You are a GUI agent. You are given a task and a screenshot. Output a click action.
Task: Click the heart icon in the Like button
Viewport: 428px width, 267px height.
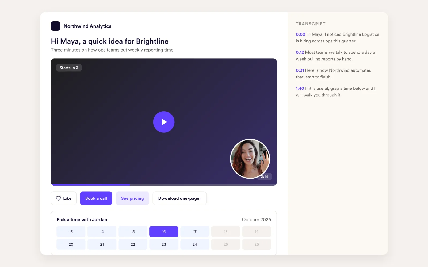click(x=58, y=198)
